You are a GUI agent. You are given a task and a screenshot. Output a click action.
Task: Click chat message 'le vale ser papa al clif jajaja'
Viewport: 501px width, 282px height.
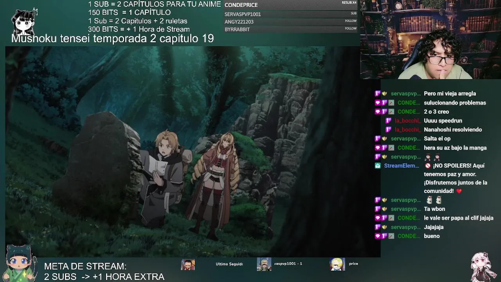[459, 218]
